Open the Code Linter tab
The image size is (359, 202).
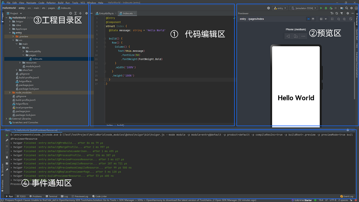coord(99,196)
